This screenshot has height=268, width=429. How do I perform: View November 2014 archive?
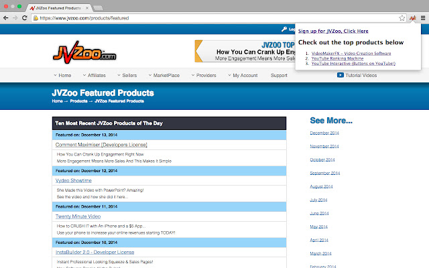click(324, 146)
